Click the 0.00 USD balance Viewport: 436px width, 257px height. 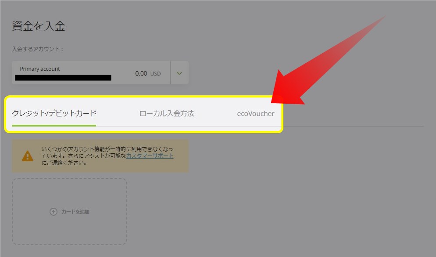point(148,73)
